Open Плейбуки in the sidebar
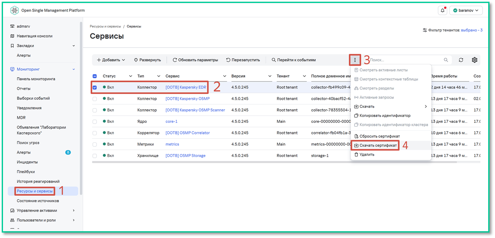The image size is (495, 238). (26, 172)
